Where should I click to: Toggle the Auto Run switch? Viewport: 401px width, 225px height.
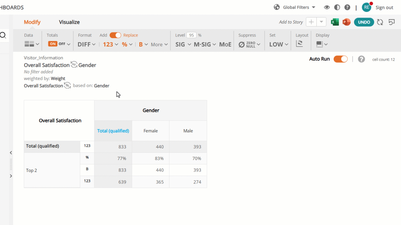point(341,59)
